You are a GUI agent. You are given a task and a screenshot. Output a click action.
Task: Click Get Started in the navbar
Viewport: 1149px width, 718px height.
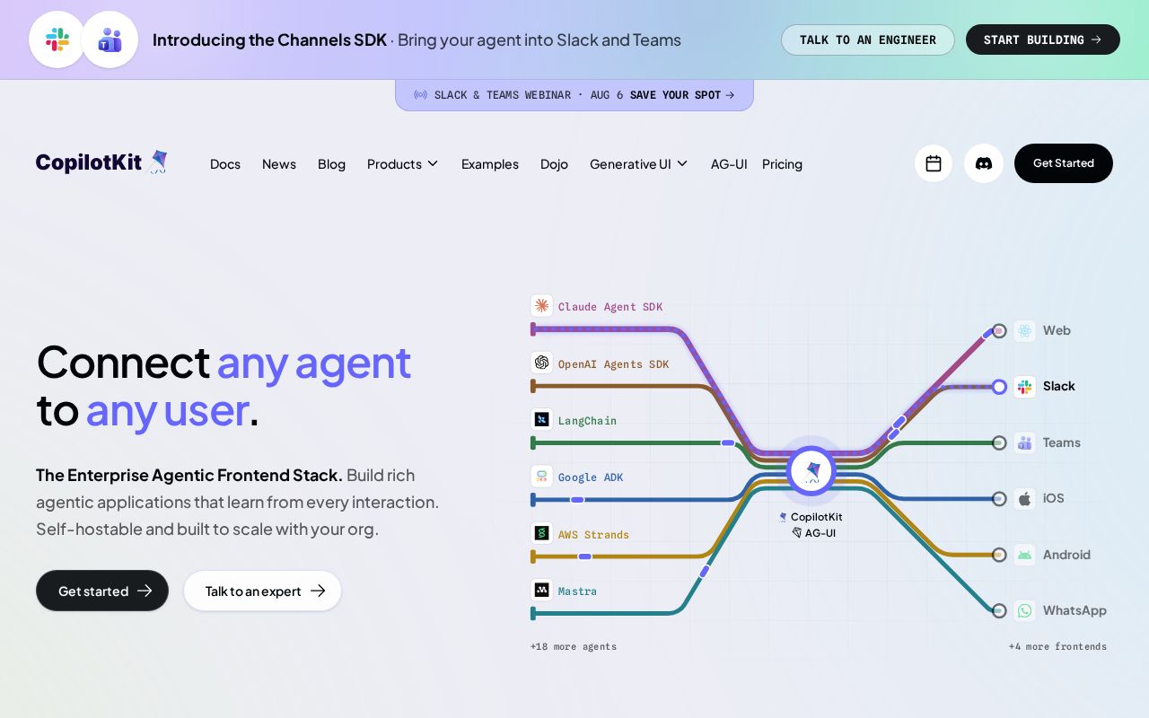tap(1064, 163)
